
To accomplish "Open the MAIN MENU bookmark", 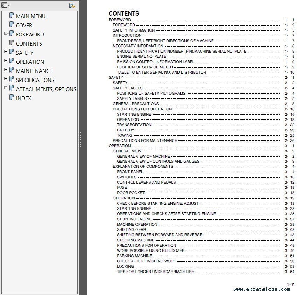I will point(31,16).
